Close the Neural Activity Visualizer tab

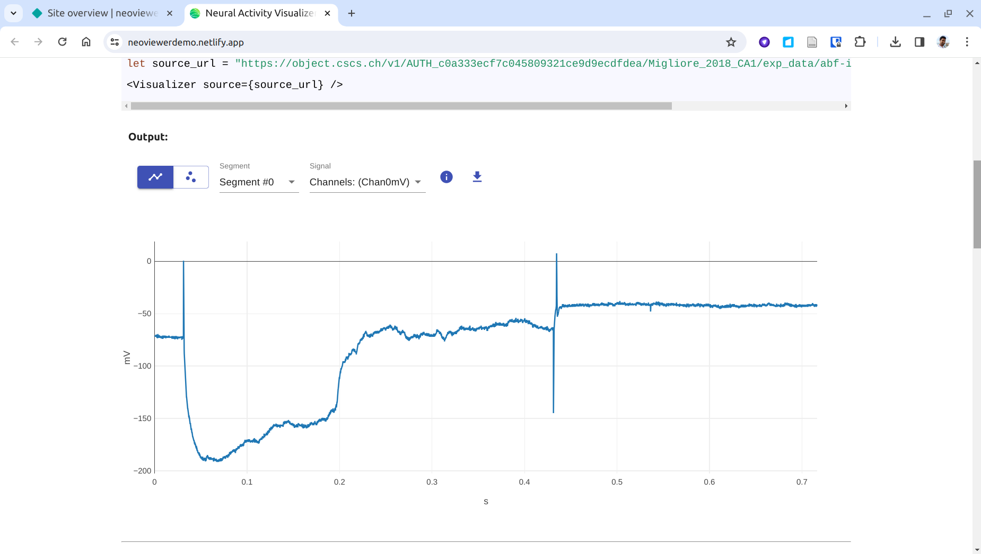[328, 13]
